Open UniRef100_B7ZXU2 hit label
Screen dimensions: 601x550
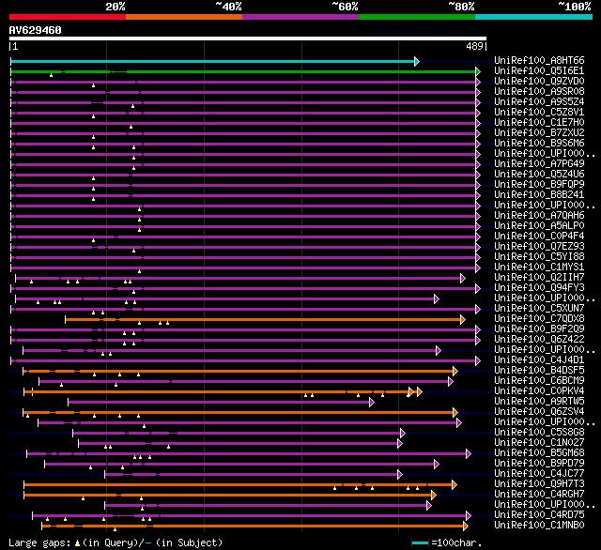tap(539, 133)
